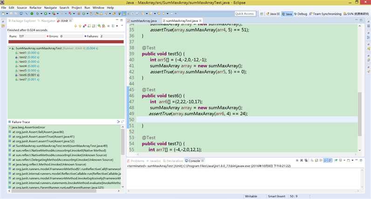The width and height of the screenshot is (371, 199).
Task: Open the JUnit view menu dropdown
Action: pyautogui.click(x=122, y=26)
